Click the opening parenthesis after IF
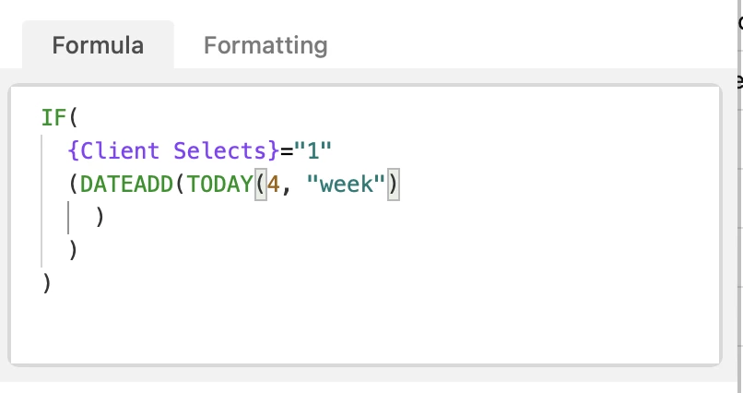743x393 pixels. click(x=73, y=118)
